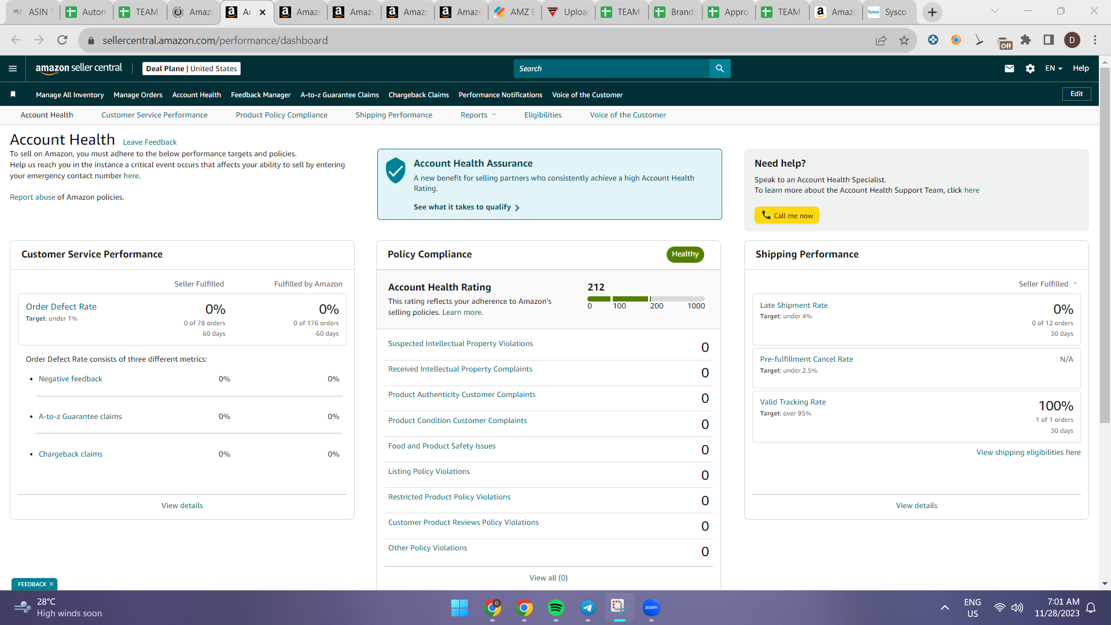Click the share page icon in address bar
The width and height of the screenshot is (1111, 625).
pos(881,40)
